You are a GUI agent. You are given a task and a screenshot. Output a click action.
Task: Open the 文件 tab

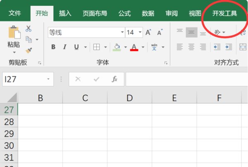point(15,13)
